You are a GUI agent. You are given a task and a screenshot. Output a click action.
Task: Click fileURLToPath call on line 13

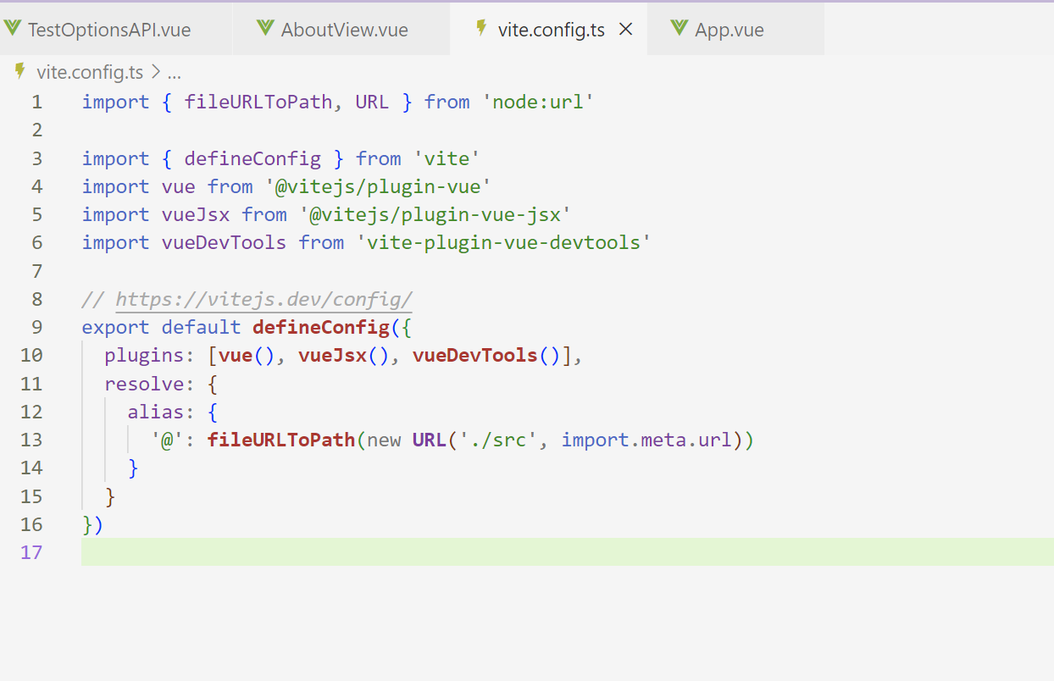pyautogui.click(x=281, y=440)
